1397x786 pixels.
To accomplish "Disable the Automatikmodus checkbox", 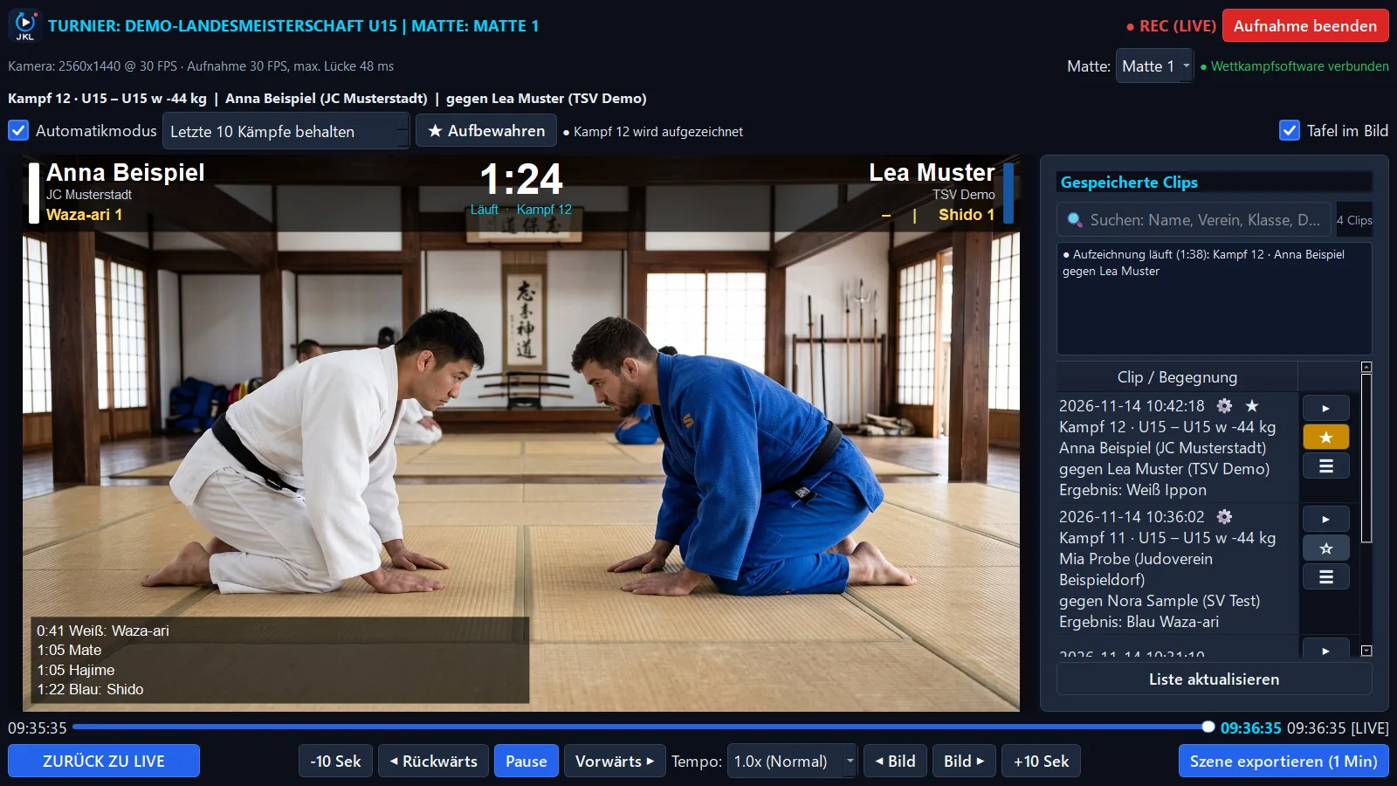I will (x=18, y=131).
